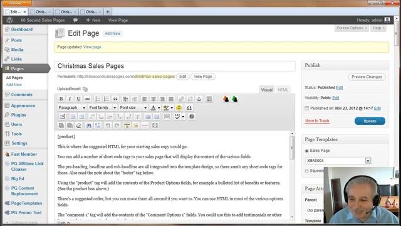Image resolution: width=401 pixels, height=226 pixels.
Task: Open the Firefox menu button
Action: [x=16, y=3]
